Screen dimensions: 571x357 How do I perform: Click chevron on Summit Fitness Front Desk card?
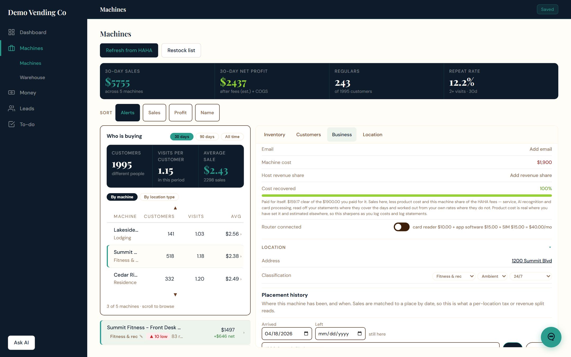244,332
